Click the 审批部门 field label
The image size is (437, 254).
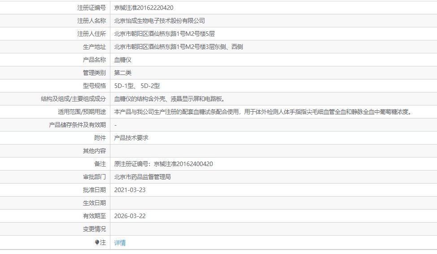pyautogui.click(x=95, y=177)
